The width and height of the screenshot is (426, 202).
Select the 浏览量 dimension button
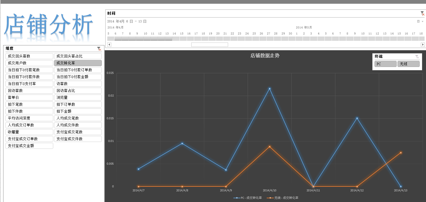[78, 98]
